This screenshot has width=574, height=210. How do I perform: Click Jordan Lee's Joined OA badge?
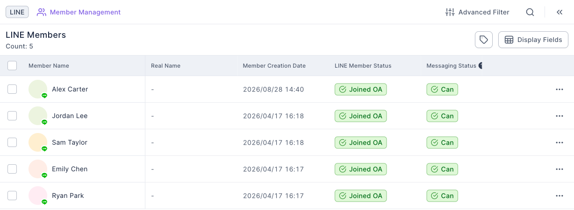(x=361, y=116)
